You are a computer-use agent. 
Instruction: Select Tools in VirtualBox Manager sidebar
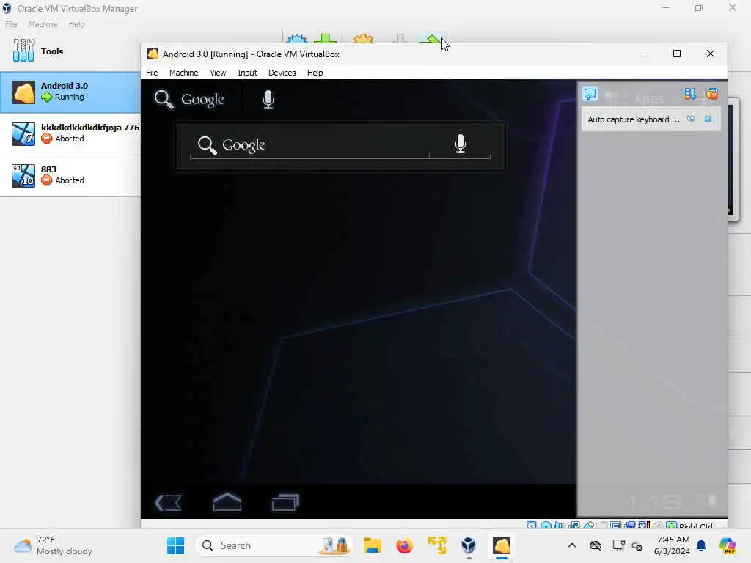tap(70, 51)
